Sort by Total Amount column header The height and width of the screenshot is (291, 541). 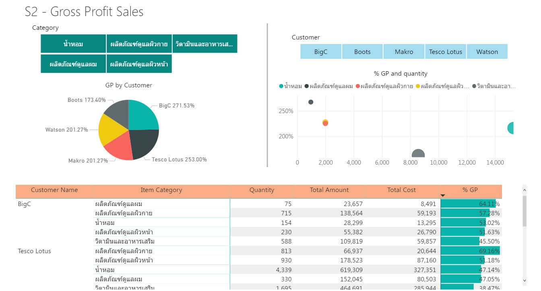click(329, 190)
